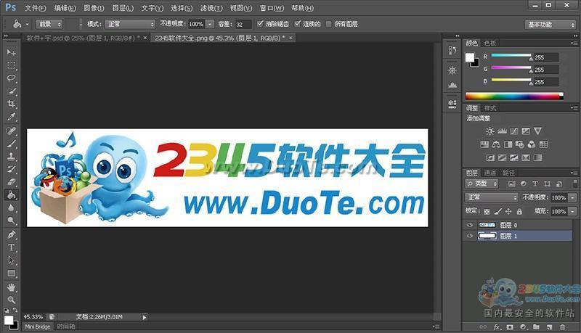This screenshot has height=333, width=581.
Task: Toggle lock all padlock icon
Action: (x=519, y=212)
